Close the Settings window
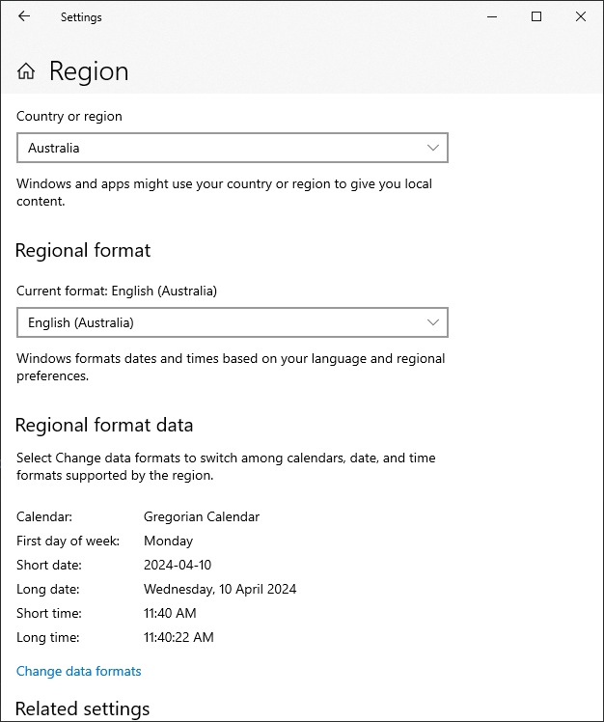The height and width of the screenshot is (722, 604). click(581, 16)
